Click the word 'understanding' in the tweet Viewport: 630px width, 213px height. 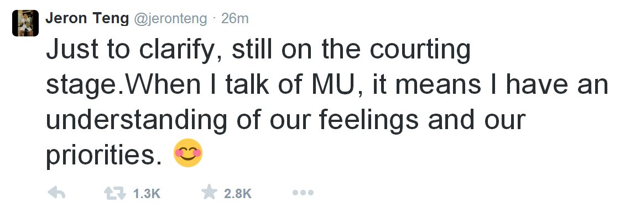point(137,120)
